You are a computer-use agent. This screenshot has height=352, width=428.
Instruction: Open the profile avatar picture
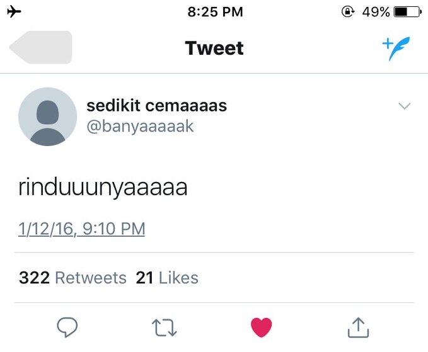47,116
